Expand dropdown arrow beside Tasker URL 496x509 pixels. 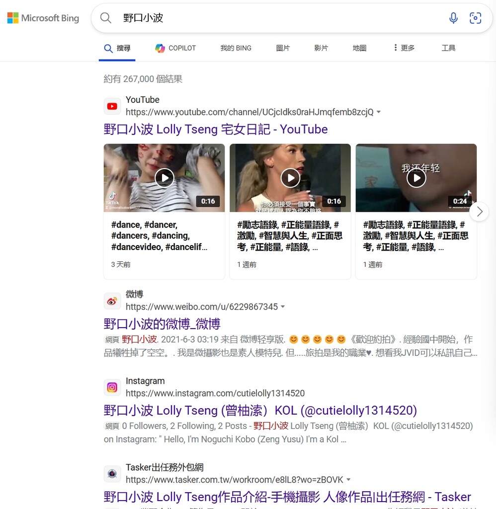[348, 480]
